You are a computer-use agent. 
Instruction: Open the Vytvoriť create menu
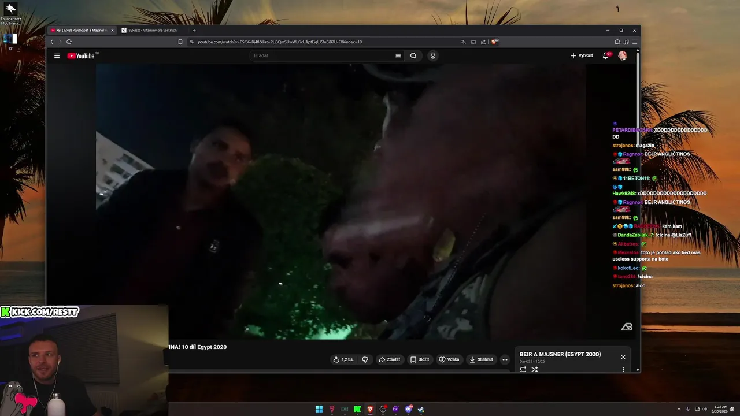click(582, 55)
